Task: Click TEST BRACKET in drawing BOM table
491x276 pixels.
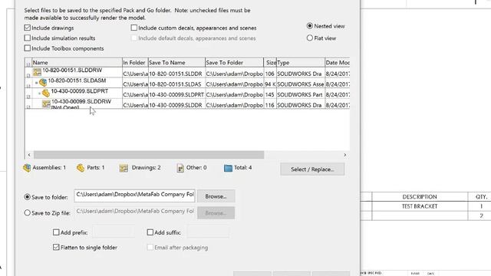Action: pyautogui.click(x=420, y=206)
